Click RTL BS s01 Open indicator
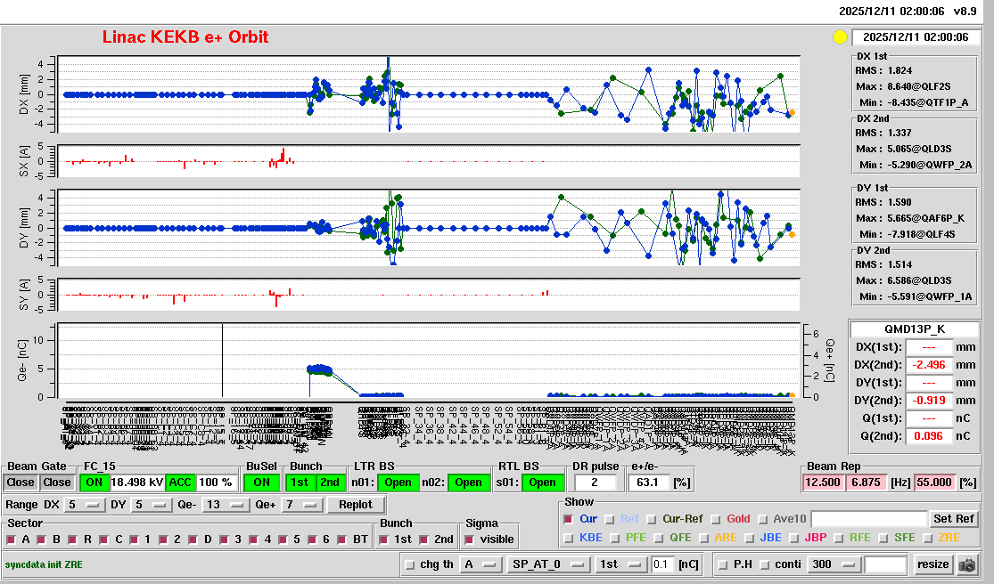The image size is (994, 584). pos(542,483)
